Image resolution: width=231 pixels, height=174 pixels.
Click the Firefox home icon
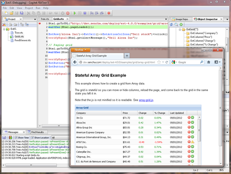pyautogui.click(x=208, y=62)
